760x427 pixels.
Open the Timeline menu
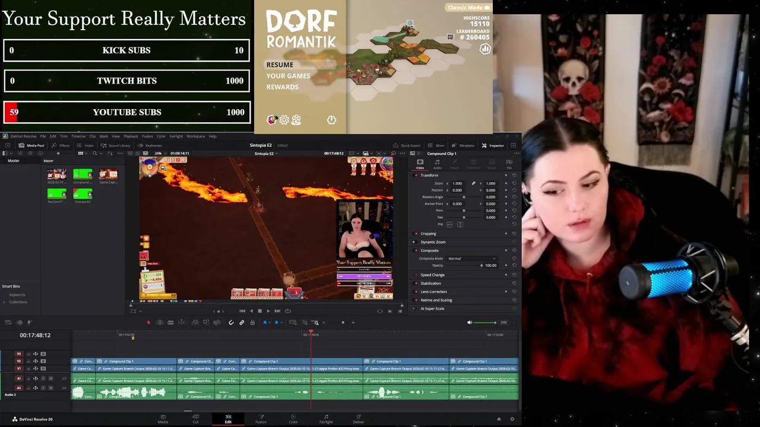pyautogui.click(x=78, y=136)
